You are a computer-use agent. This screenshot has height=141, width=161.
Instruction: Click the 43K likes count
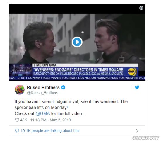(24, 120)
